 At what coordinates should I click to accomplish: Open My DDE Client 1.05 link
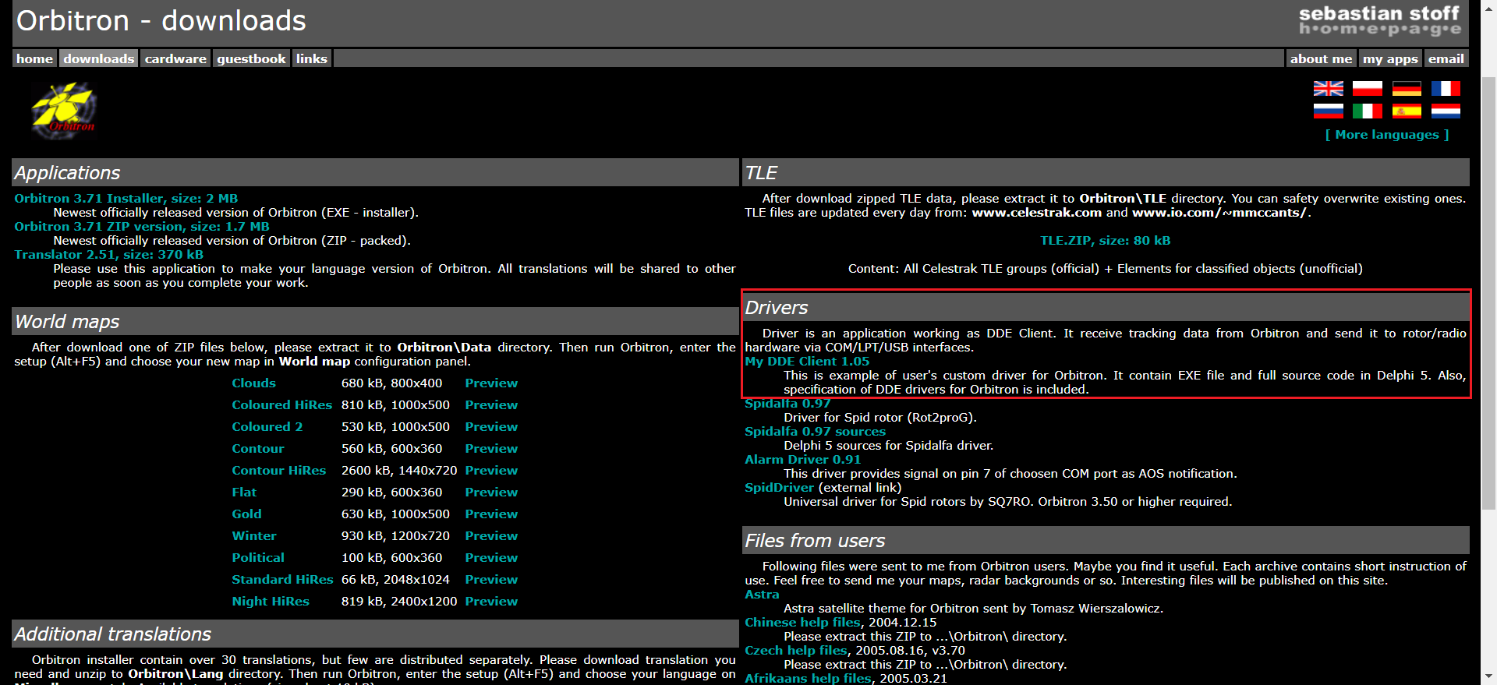pyautogui.click(x=806, y=362)
